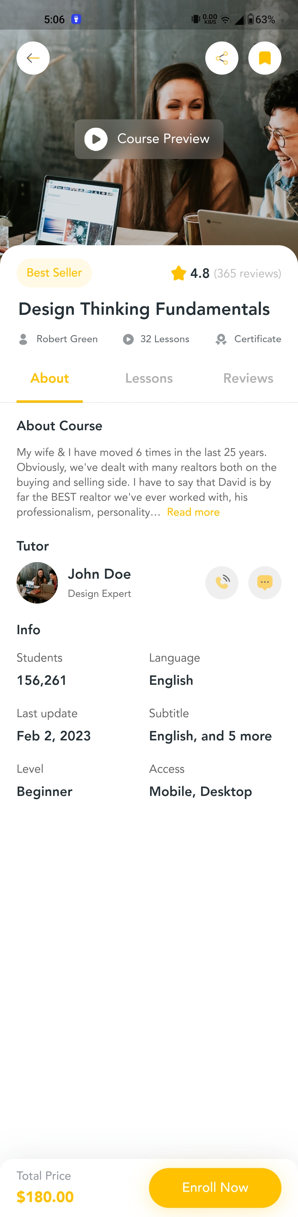Viewport: 298px width, 1217px height.
Task: Open the 365 reviews link
Action: click(247, 273)
